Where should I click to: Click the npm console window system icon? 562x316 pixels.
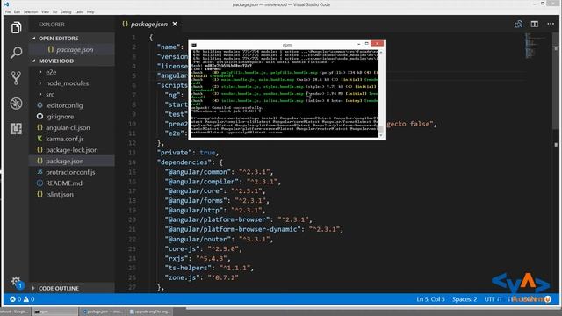tap(194, 45)
